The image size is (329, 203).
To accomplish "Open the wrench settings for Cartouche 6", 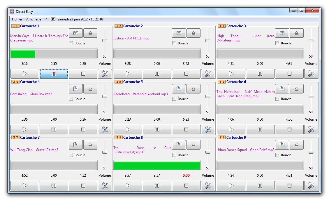I will pyautogui.click(x=311, y=129).
